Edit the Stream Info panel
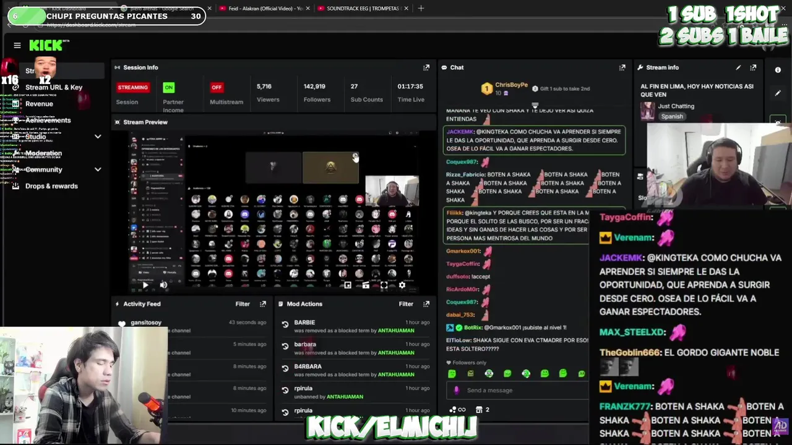 pyautogui.click(x=738, y=67)
